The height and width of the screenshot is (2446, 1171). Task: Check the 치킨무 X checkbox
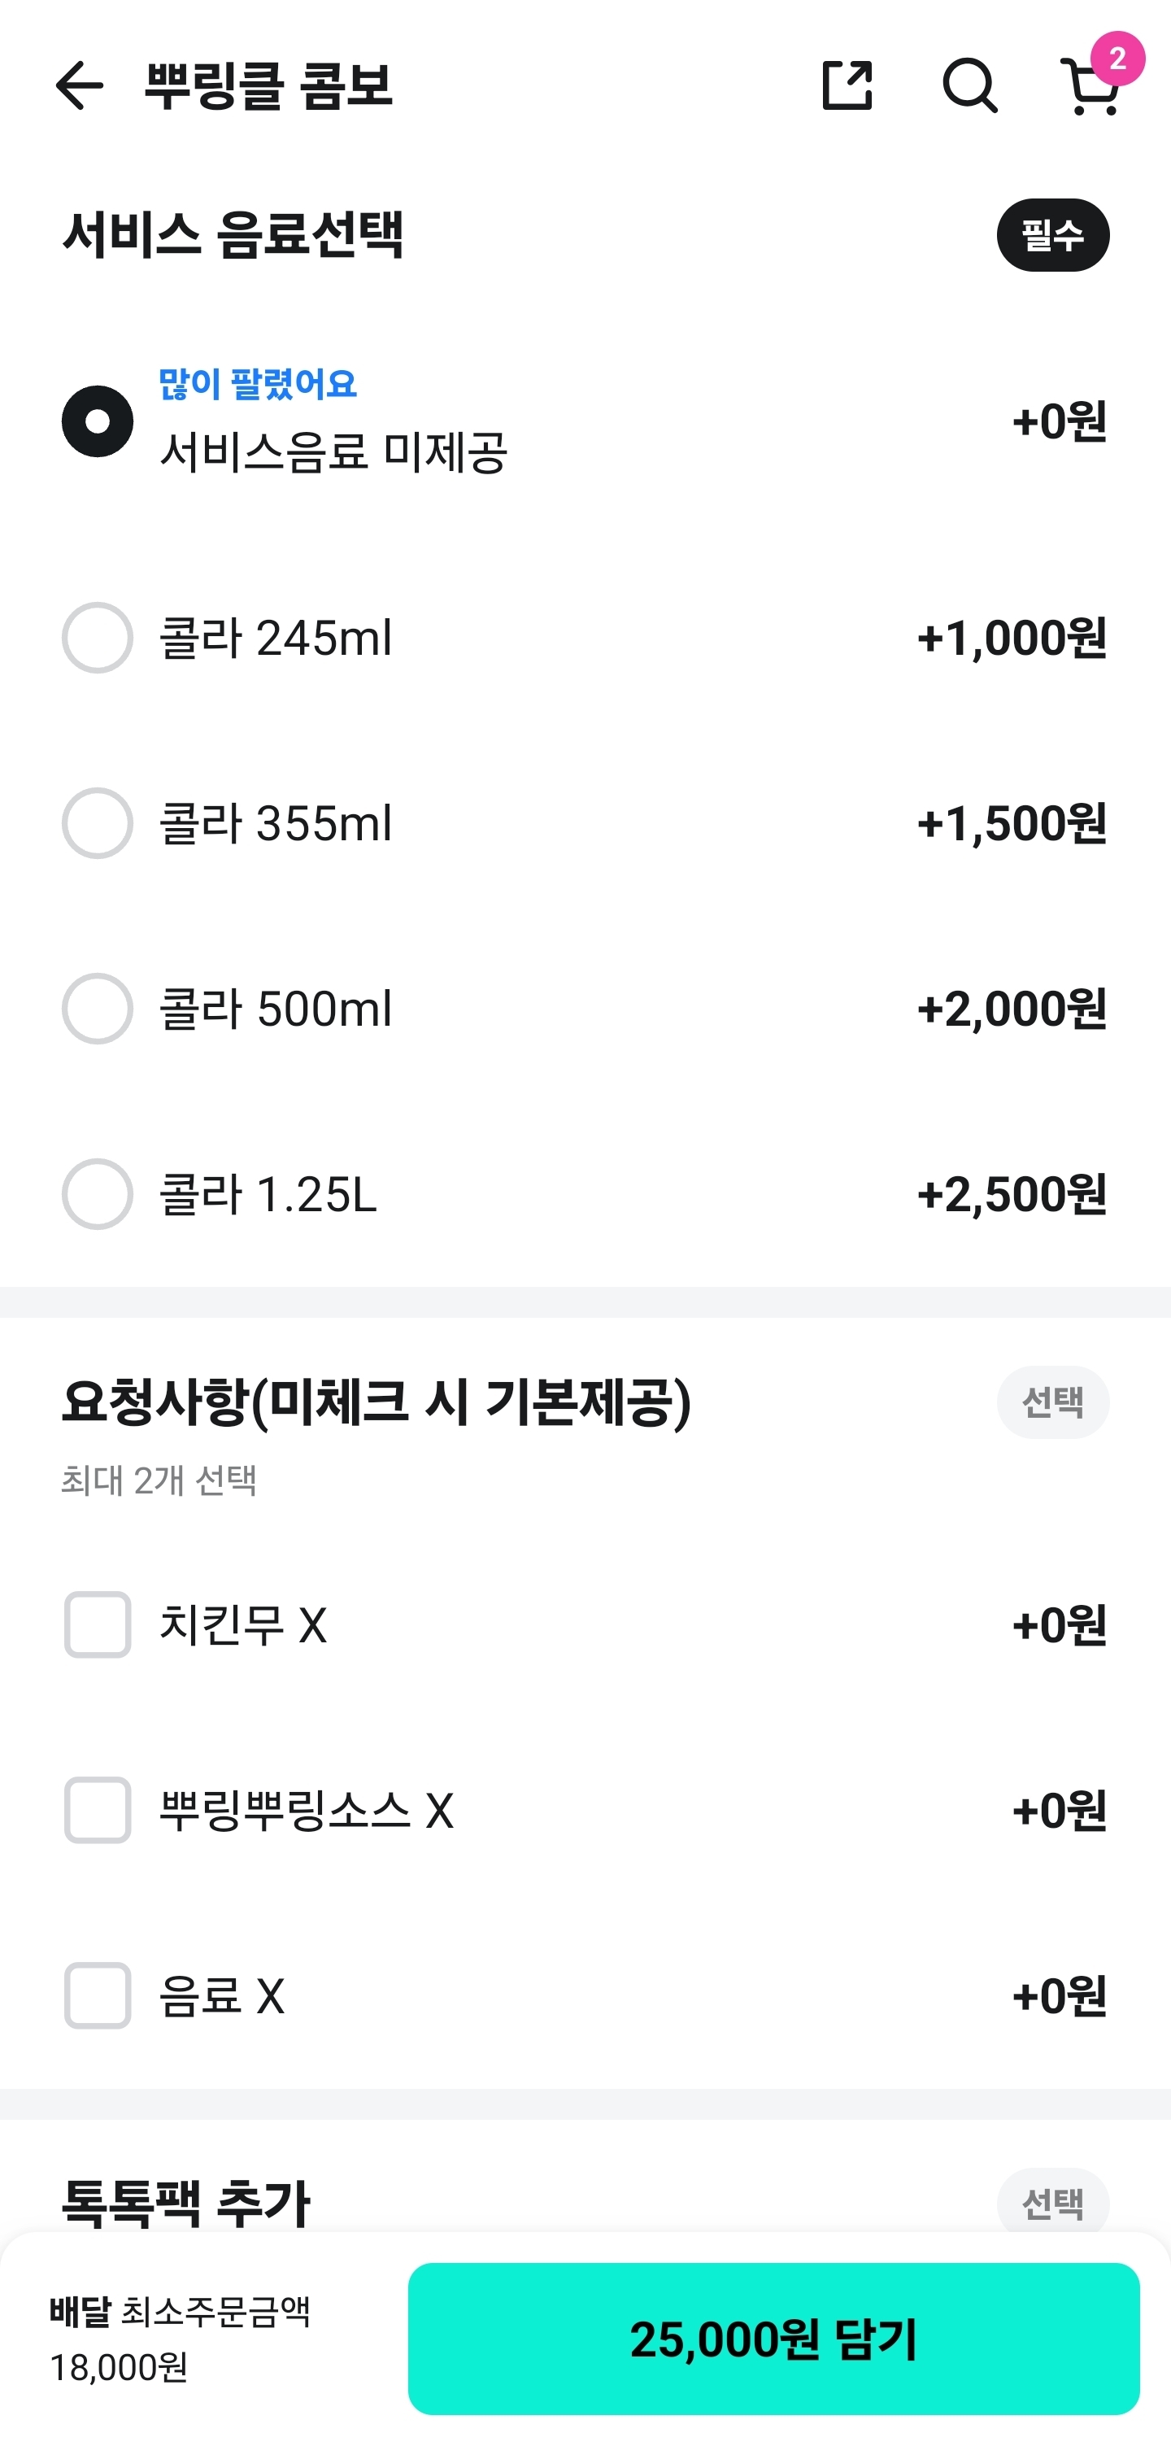[x=98, y=1624]
